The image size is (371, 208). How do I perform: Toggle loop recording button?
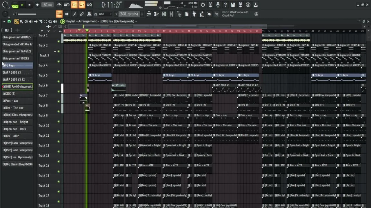tap(89, 5)
